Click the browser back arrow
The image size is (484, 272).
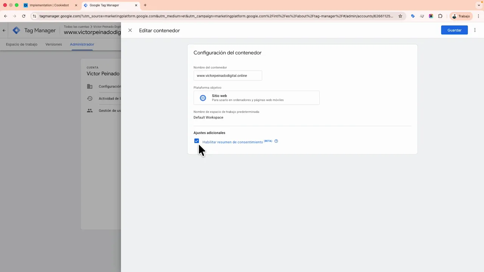[x=6, y=16]
